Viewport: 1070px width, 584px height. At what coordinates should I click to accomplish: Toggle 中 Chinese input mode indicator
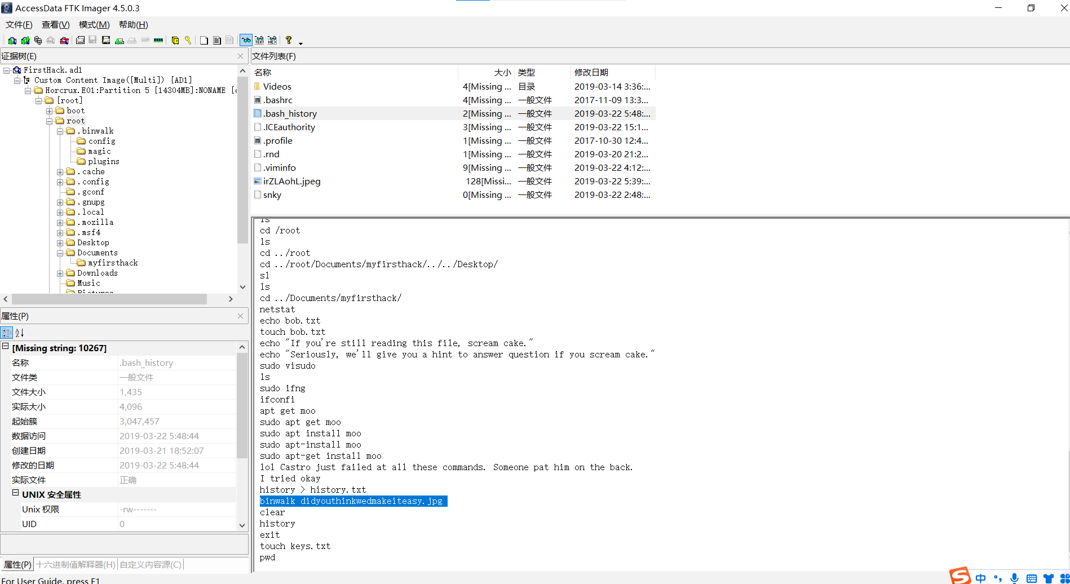[981, 578]
